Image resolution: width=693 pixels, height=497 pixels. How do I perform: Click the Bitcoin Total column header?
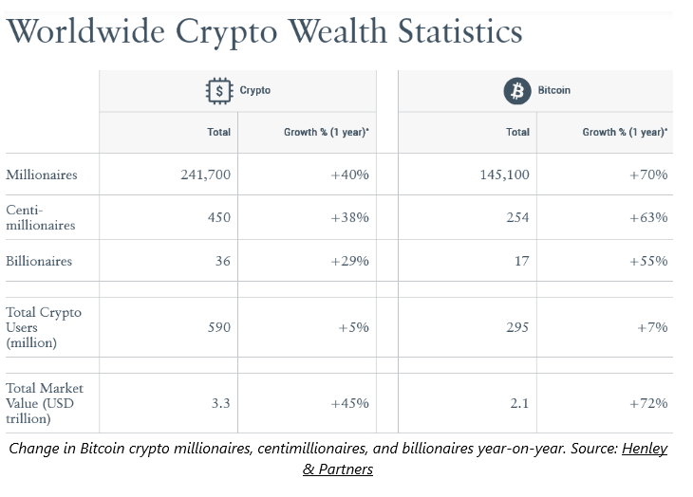coord(517,132)
